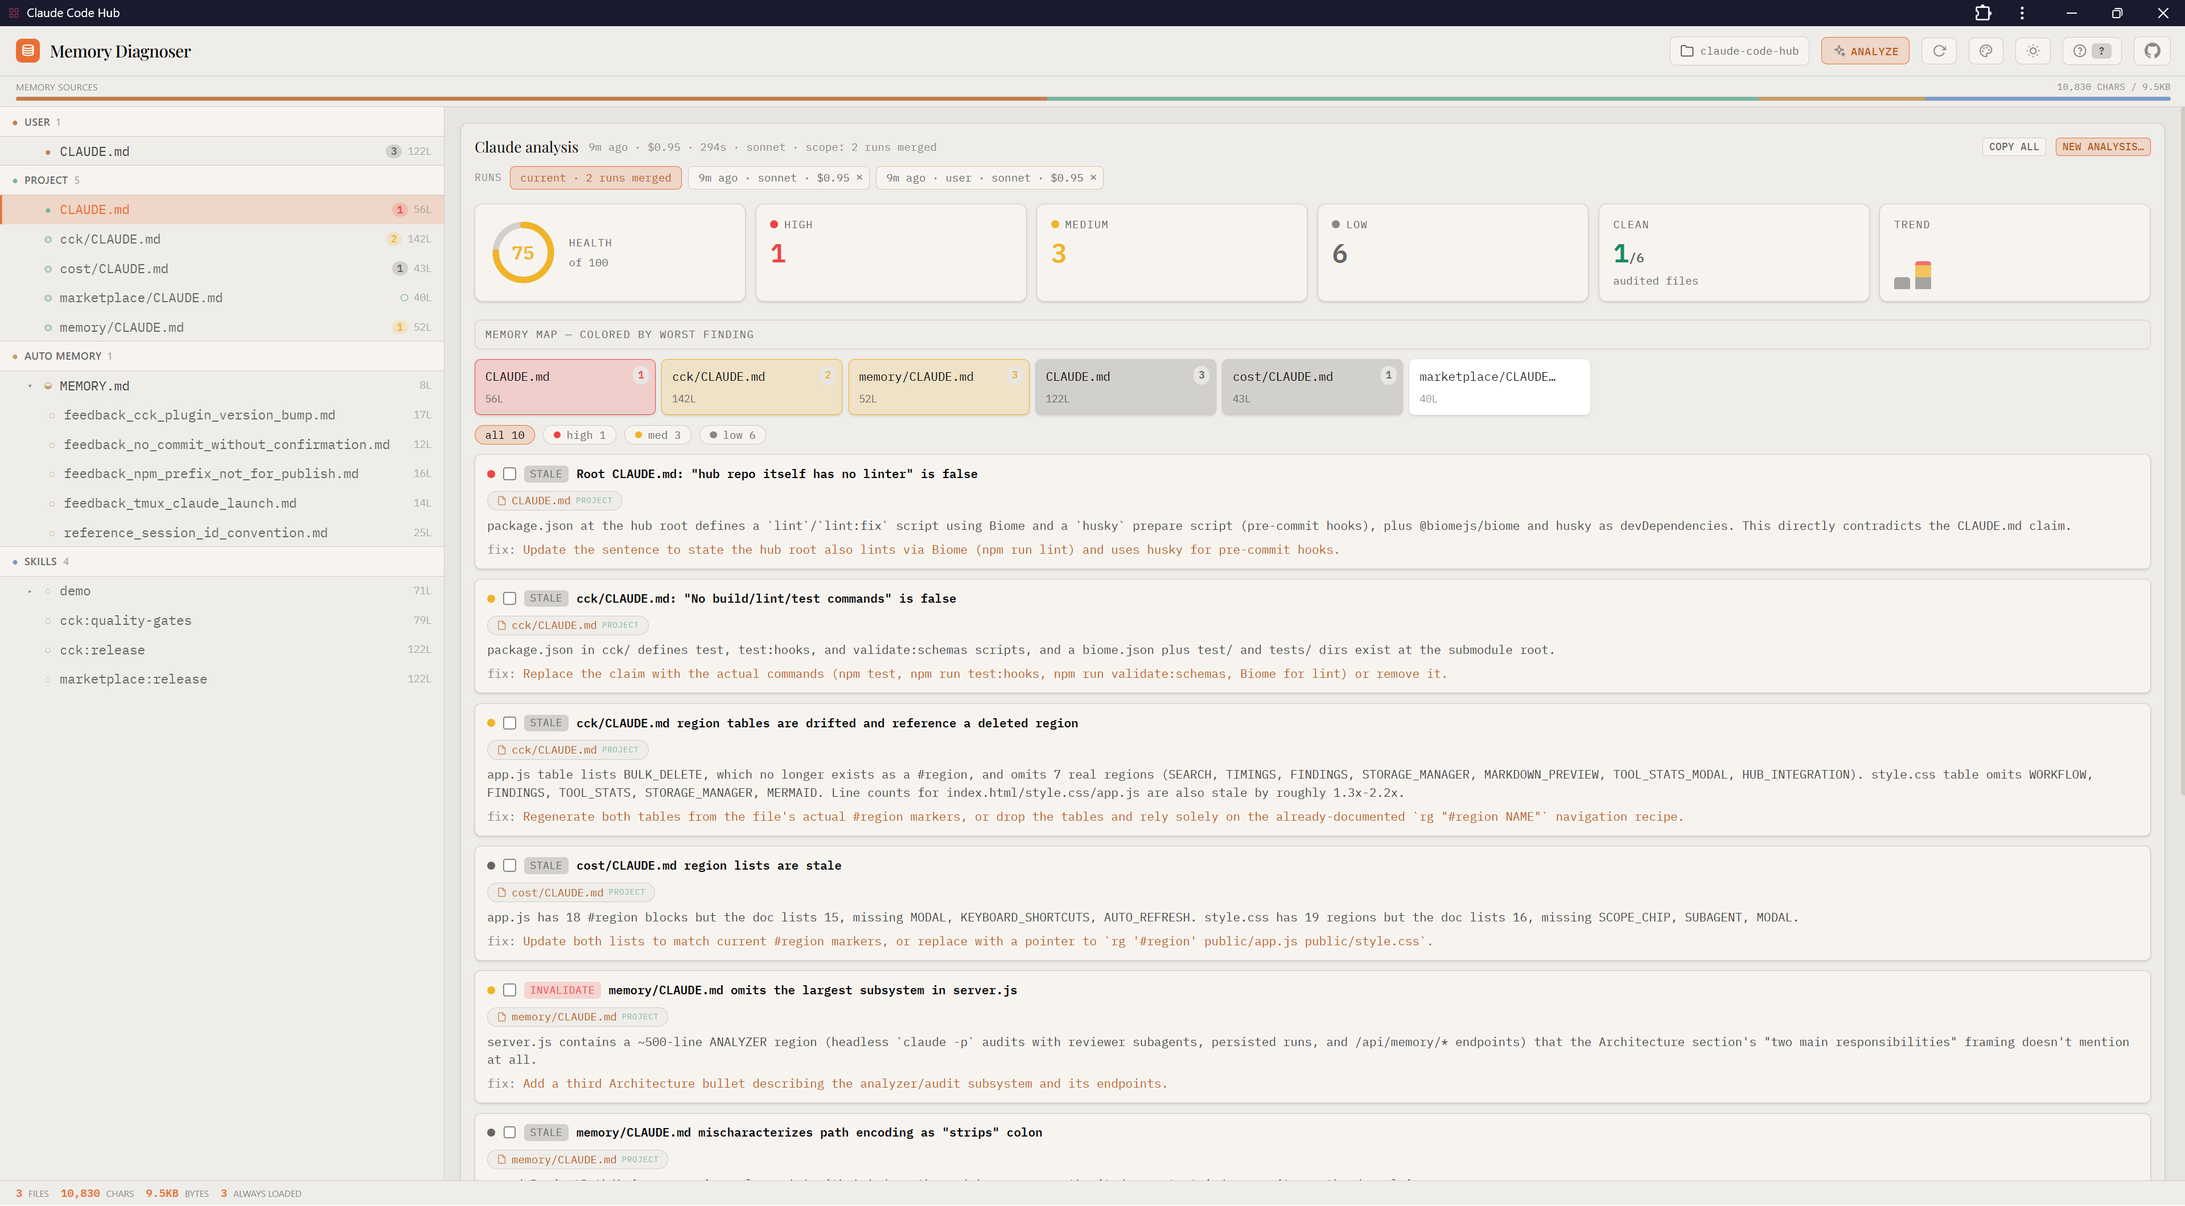Open the color palette theme picker
Image resolution: width=2185 pixels, height=1206 pixels.
pyautogui.click(x=1986, y=51)
